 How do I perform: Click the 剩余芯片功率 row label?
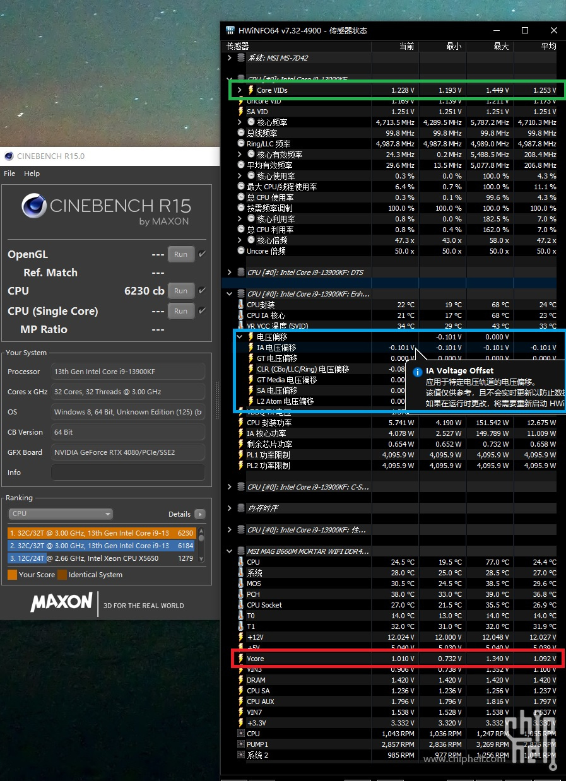tap(269, 444)
